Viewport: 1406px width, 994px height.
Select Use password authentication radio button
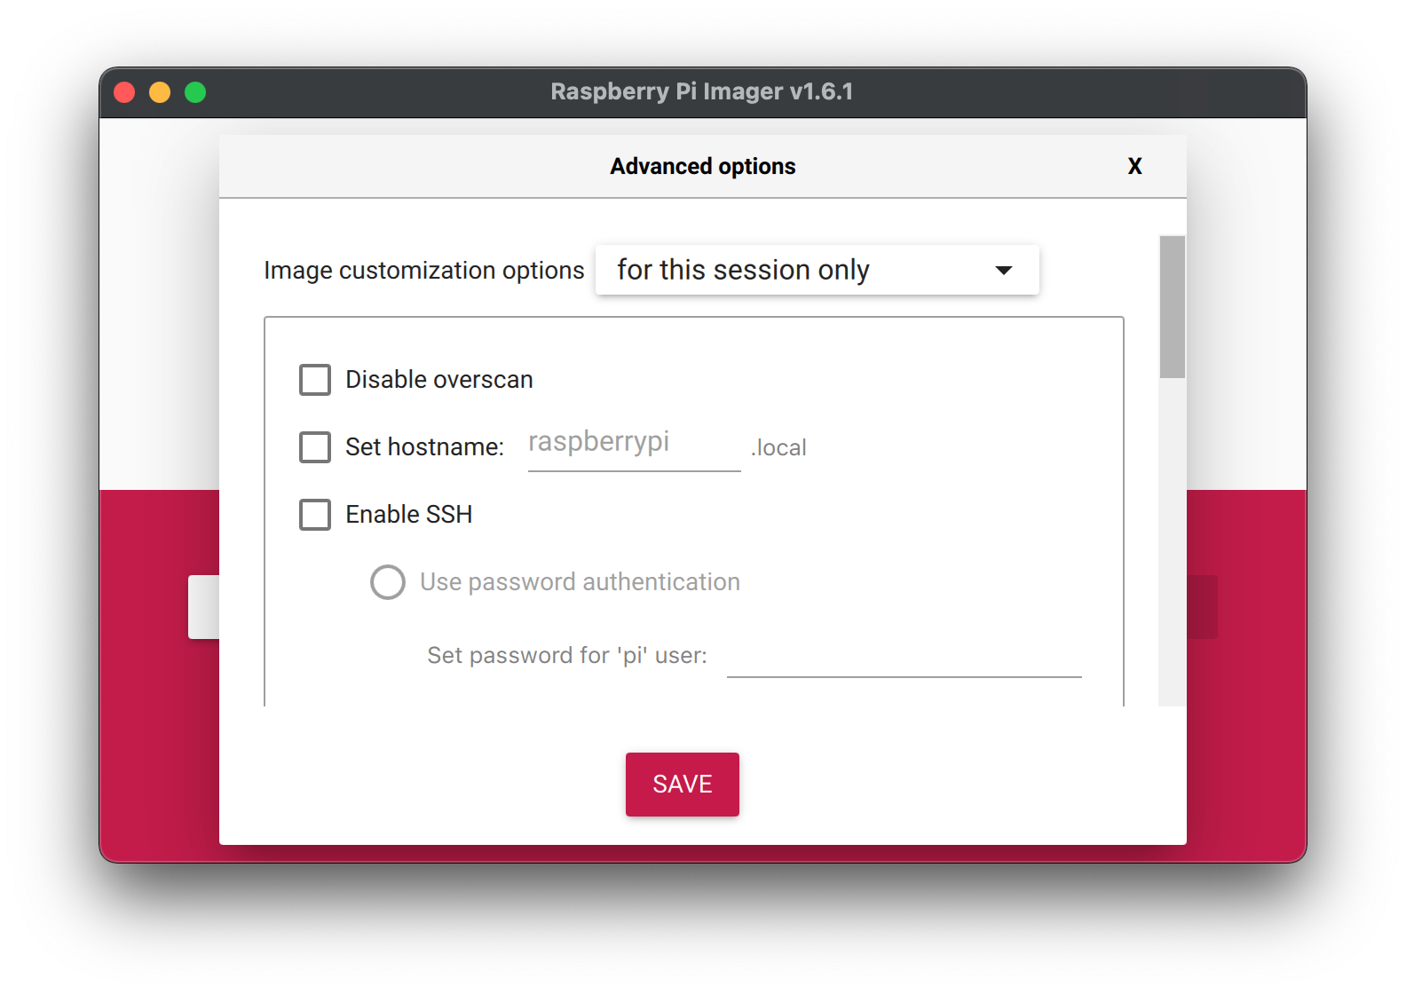click(x=388, y=582)
